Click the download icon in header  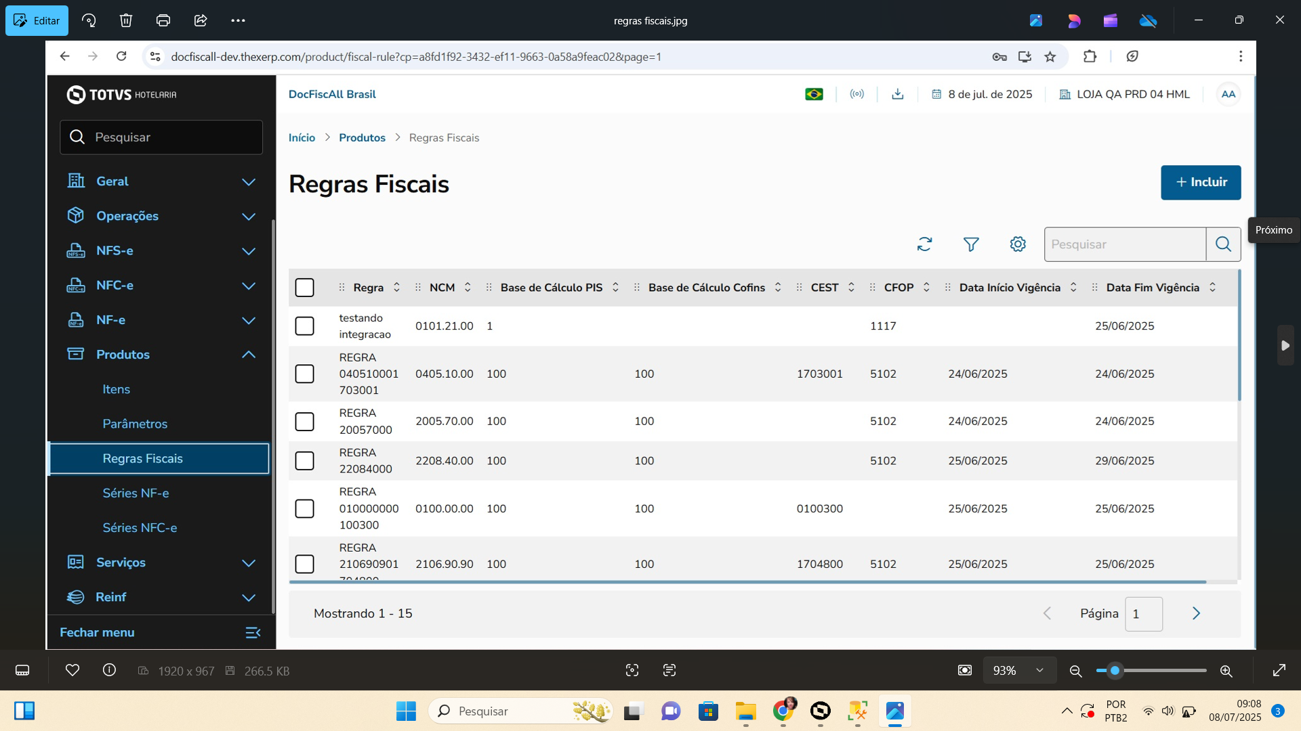coord(898,94)
